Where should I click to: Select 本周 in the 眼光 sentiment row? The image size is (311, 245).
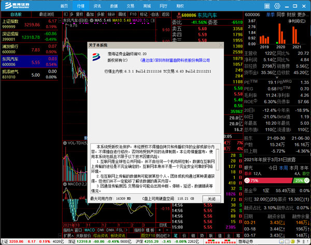283,168
